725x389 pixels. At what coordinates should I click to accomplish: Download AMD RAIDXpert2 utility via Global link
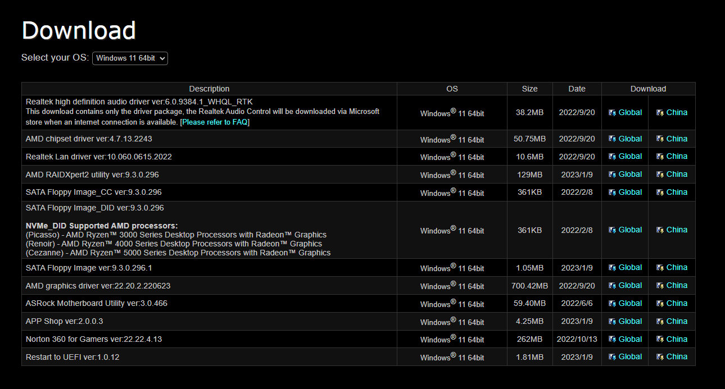click(x=630, y=174)
